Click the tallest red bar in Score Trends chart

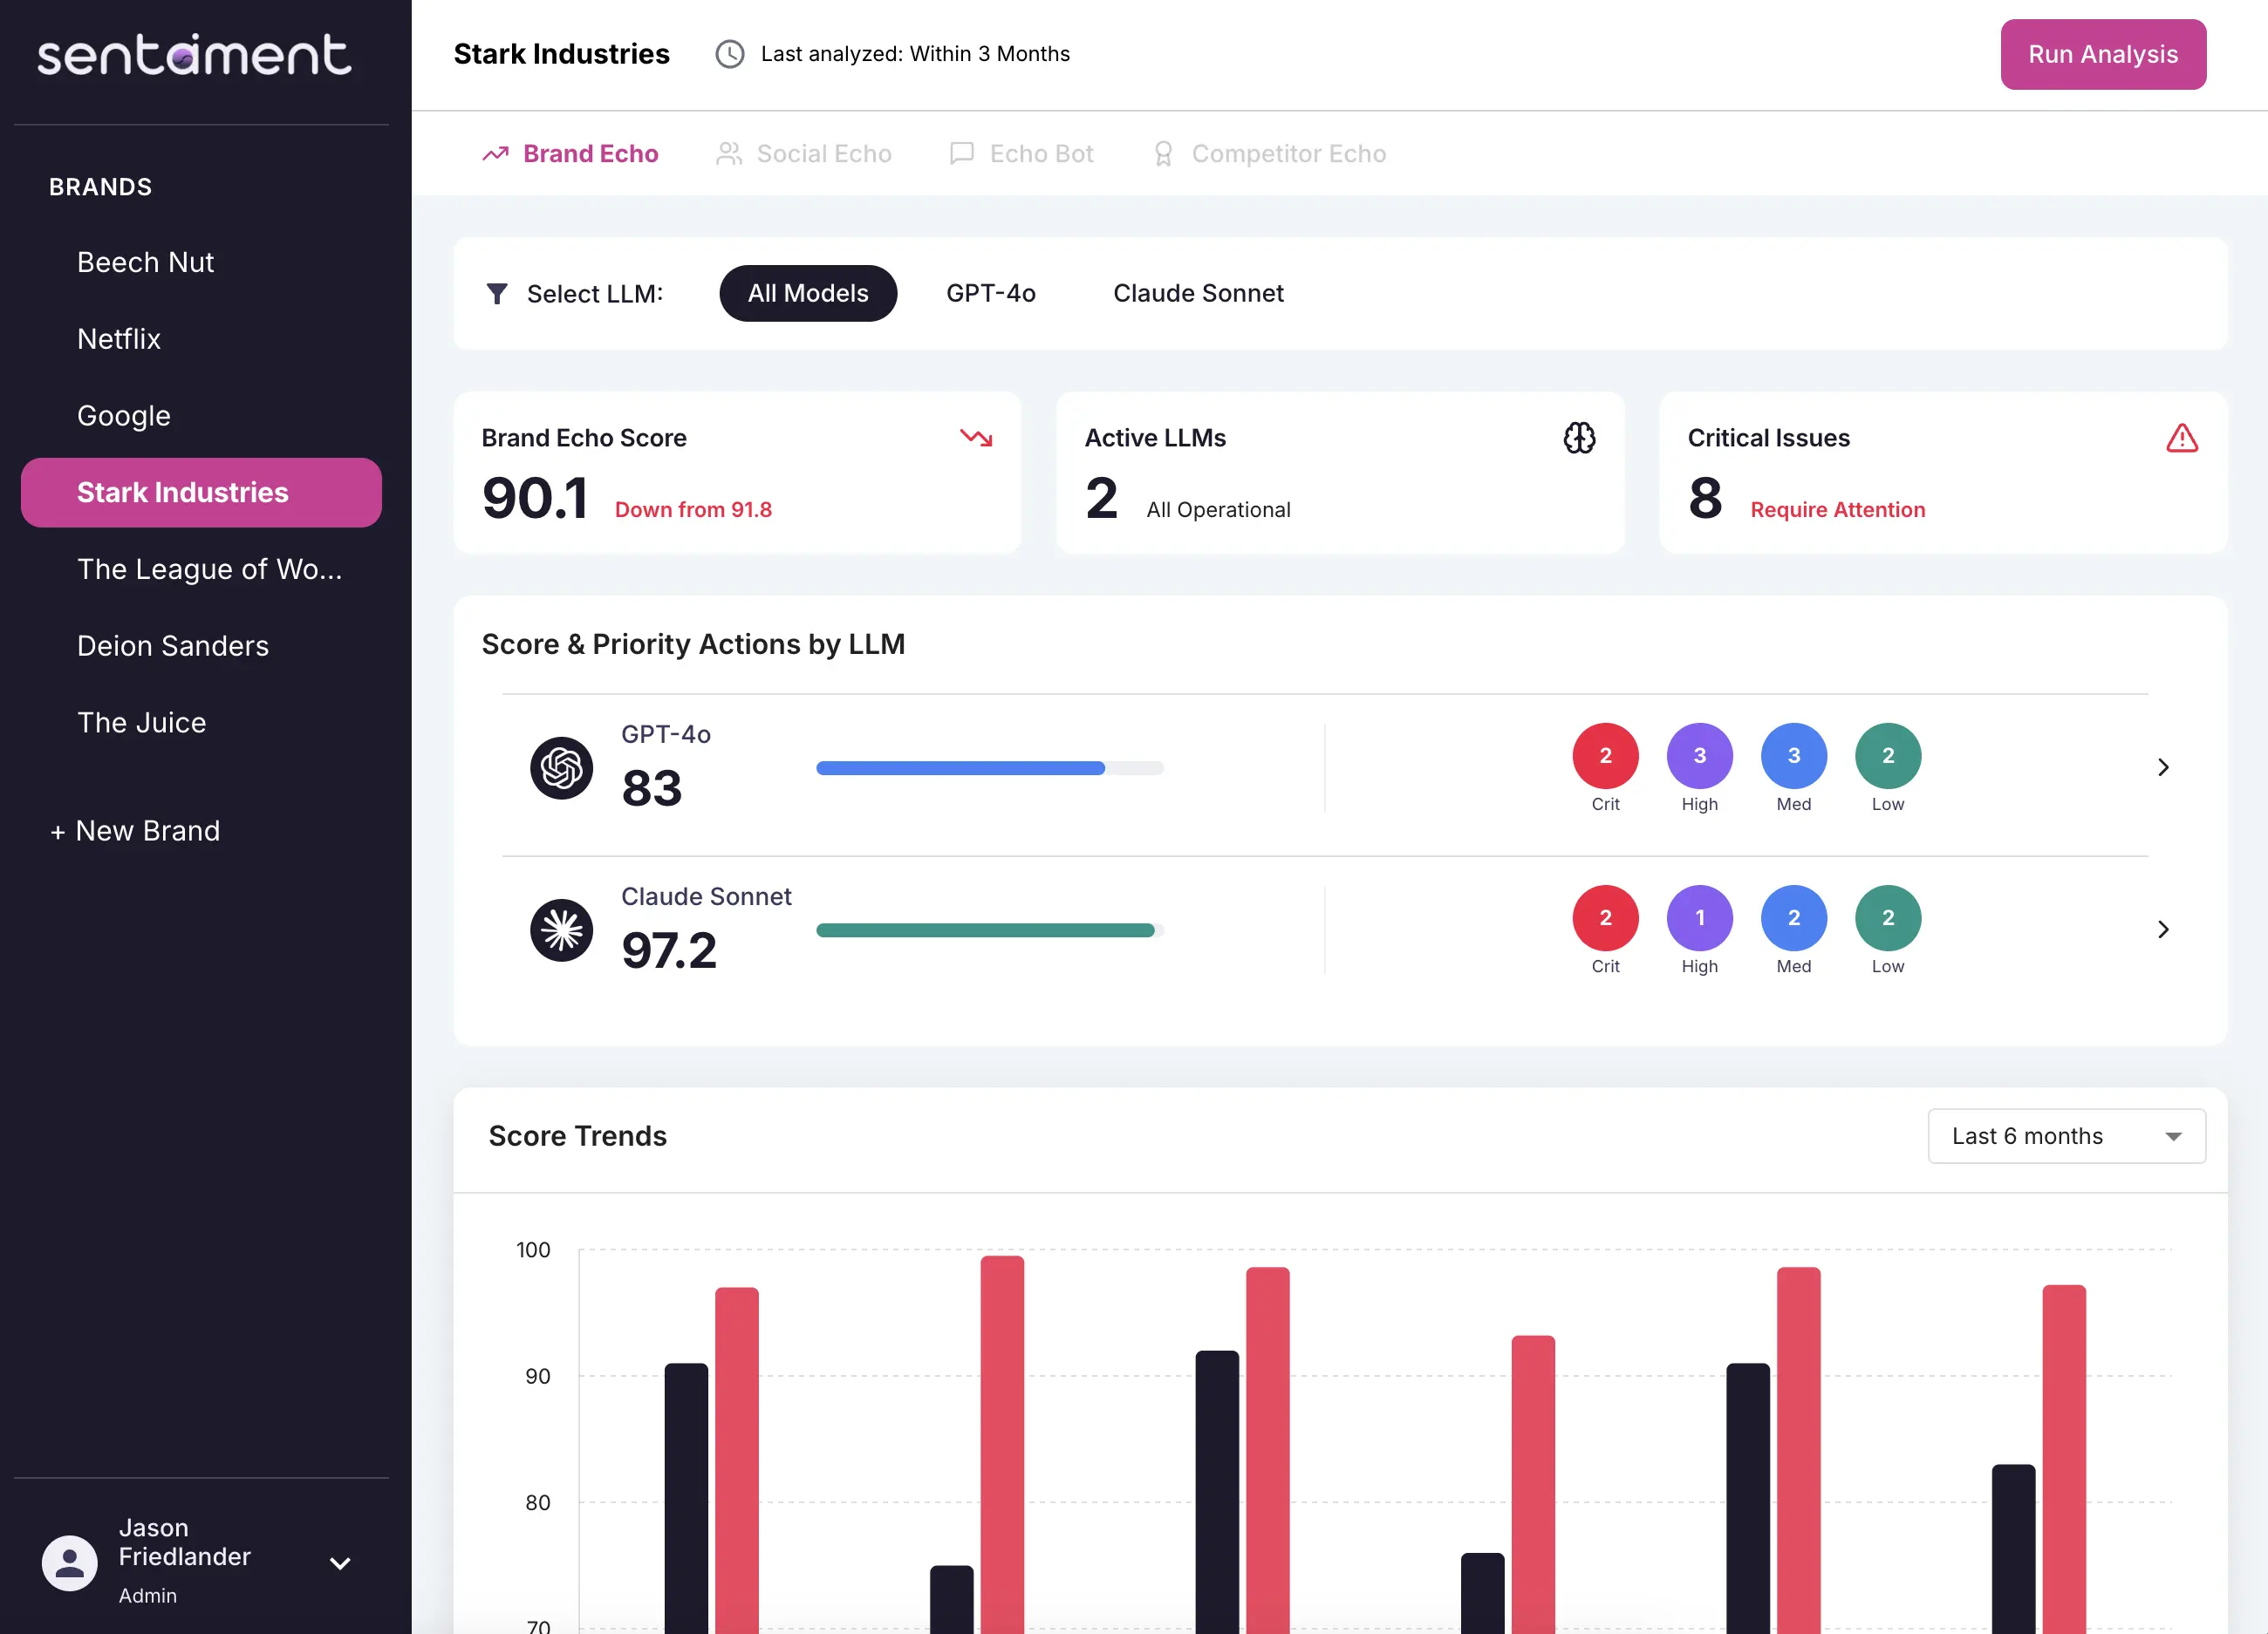click(1002, 1445)
